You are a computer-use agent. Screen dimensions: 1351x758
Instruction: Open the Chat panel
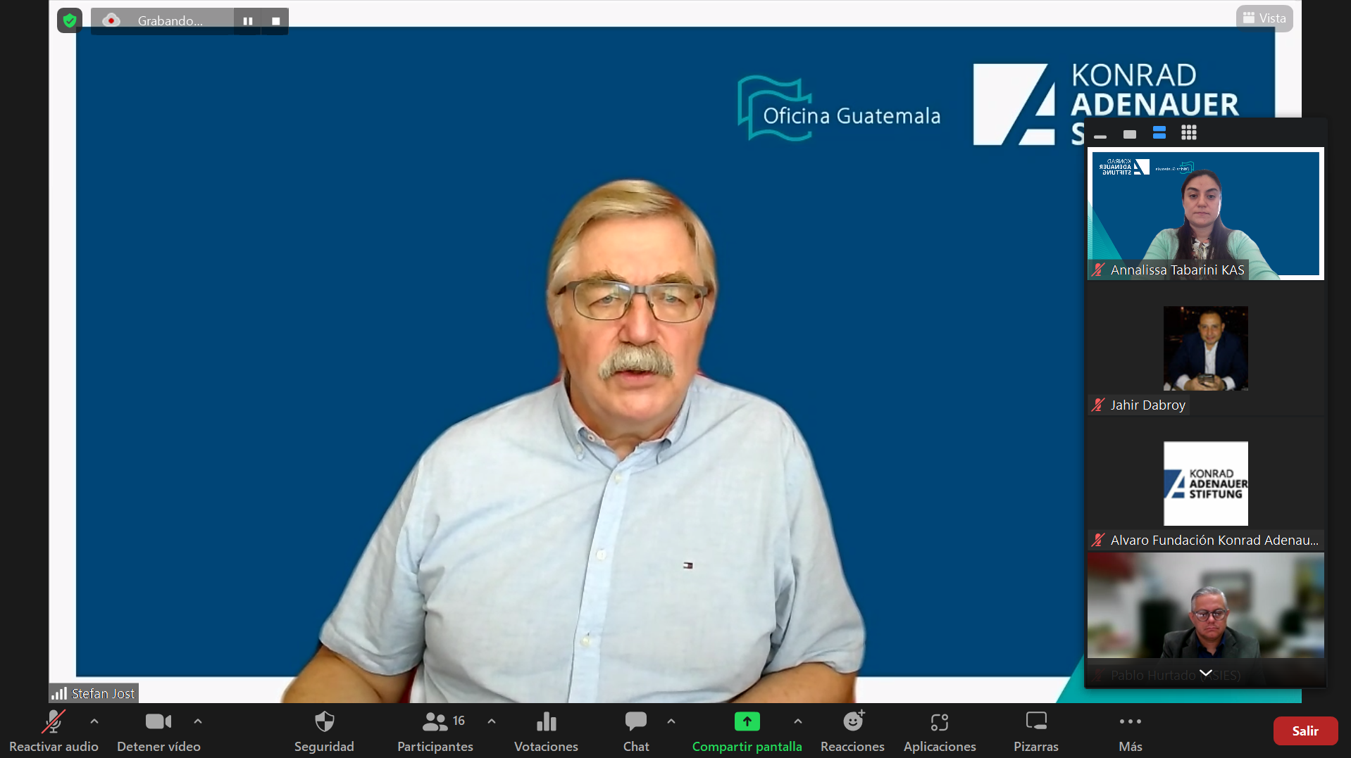click(635, 731)
